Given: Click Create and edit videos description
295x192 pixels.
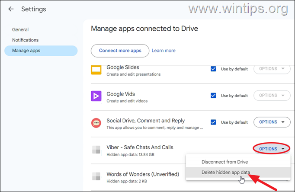Looking at the screenshot, I should click(x=127, y=101).
